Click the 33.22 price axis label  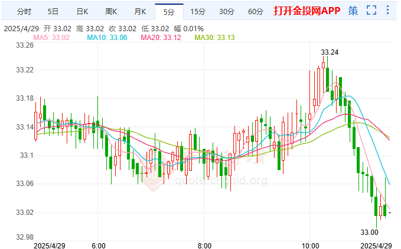point(25,70)
